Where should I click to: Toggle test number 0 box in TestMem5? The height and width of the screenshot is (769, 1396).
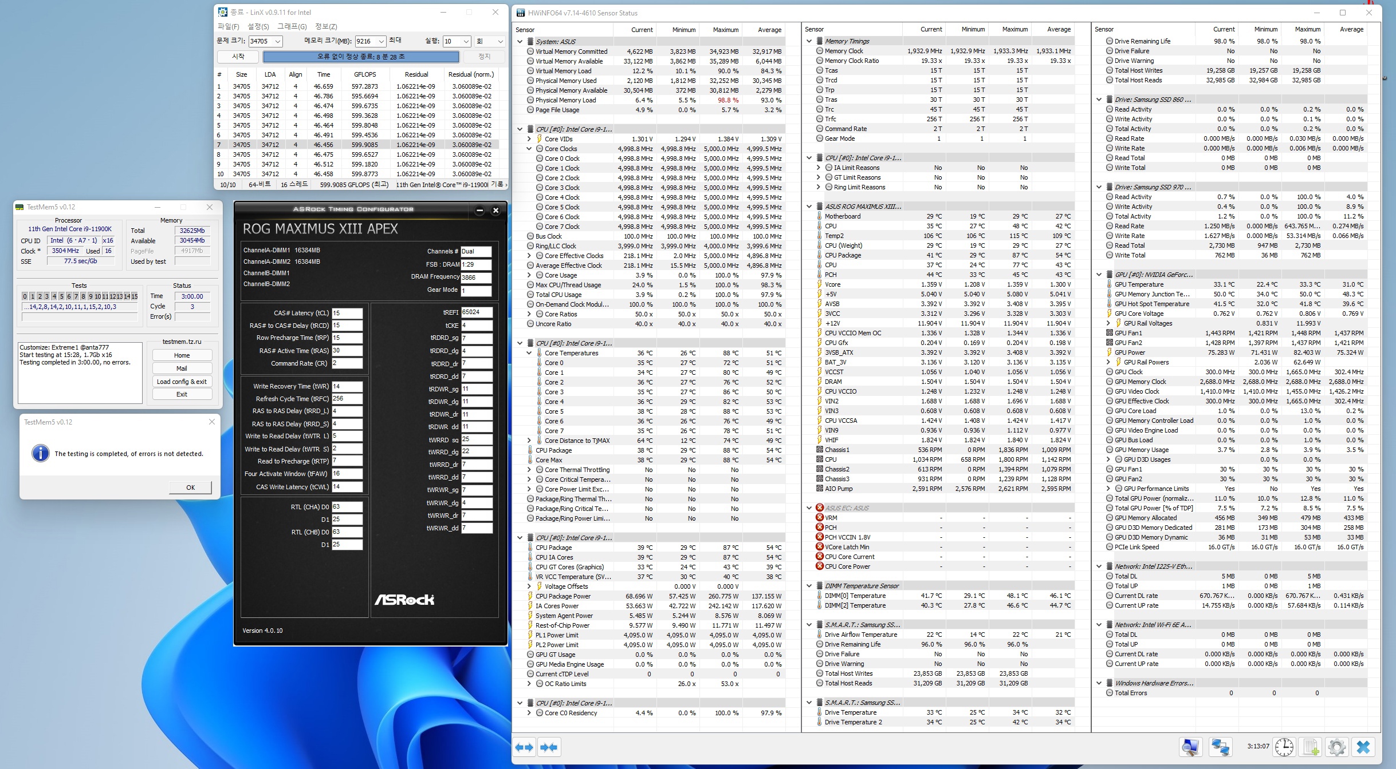point(25,296)
